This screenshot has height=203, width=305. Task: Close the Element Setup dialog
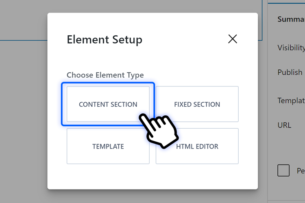tap(233, 39)
